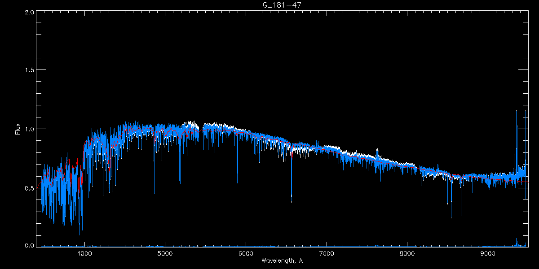Select the 4000 wavelength tick label
The height and width of the screenshot is (269, 539).
pos(84,253)
